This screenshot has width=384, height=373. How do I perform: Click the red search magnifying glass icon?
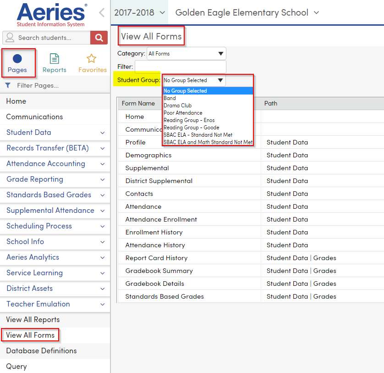(99, 37)
